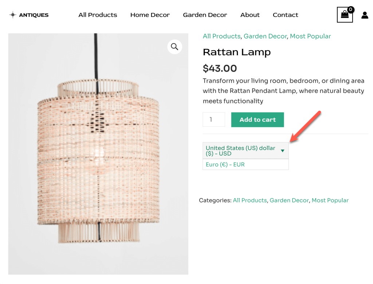Click the Add to cart button

point(258,120)
